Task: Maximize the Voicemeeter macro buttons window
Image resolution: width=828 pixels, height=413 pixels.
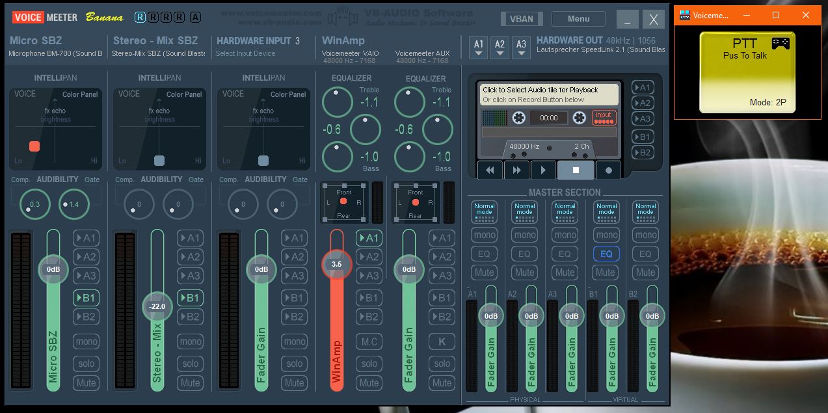Action: [x=776, y=15]
